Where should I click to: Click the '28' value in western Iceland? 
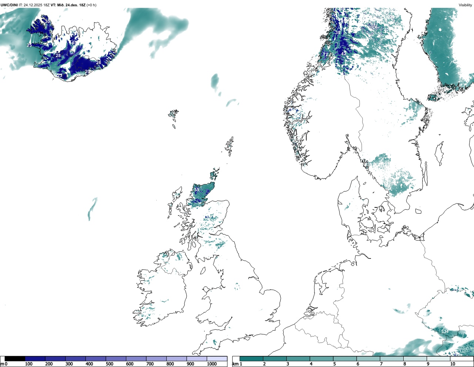58,56
